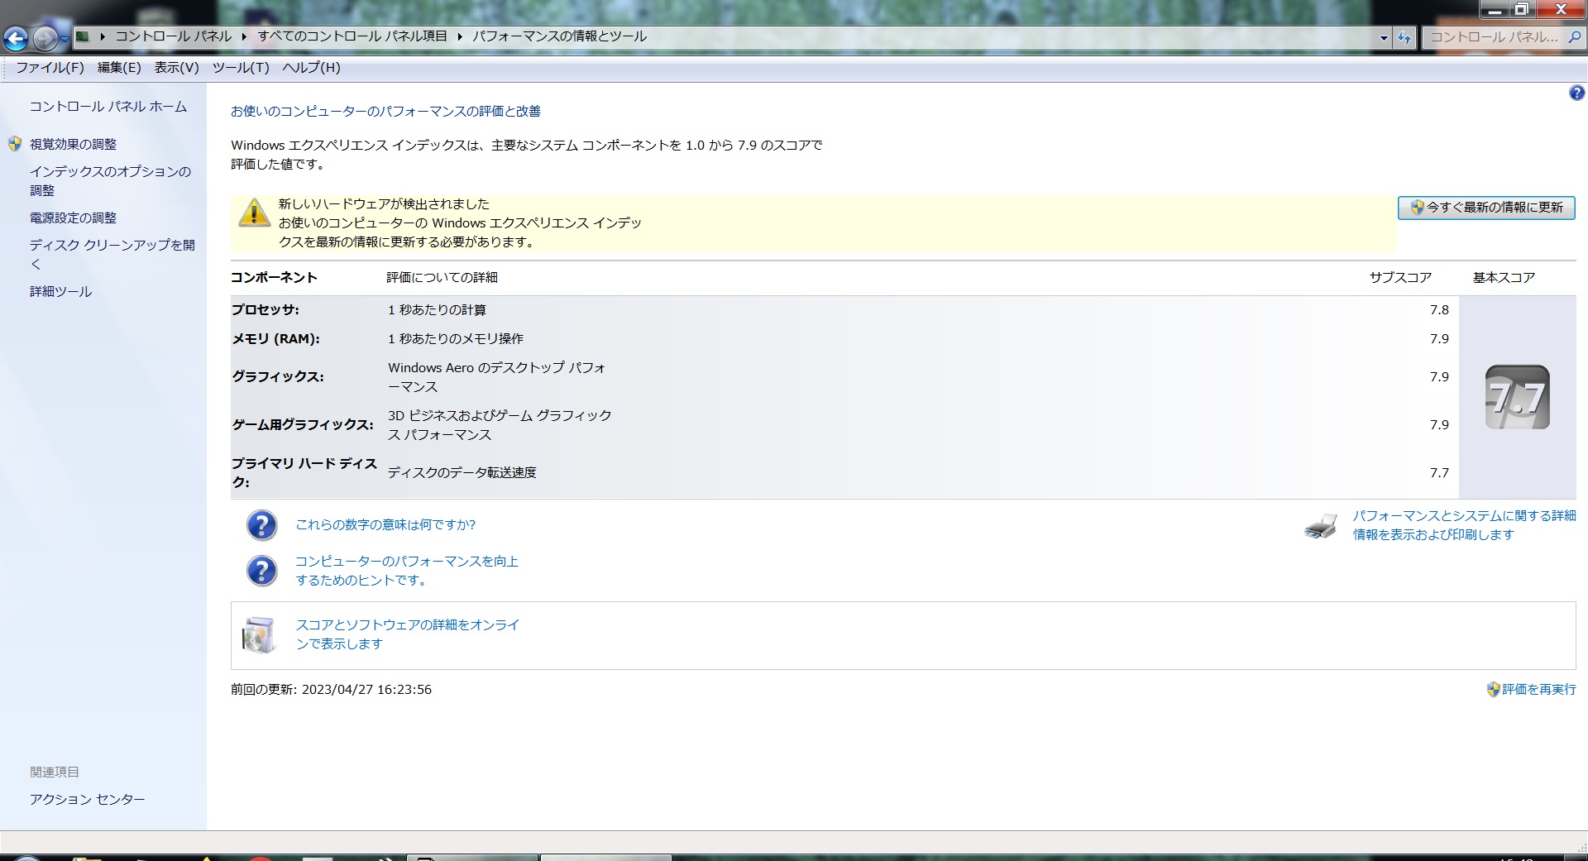This screenshot has height=861, width=1588.
Task: Open 詳細ツール link
Action: pyautogui.click(x=61, y=291)
